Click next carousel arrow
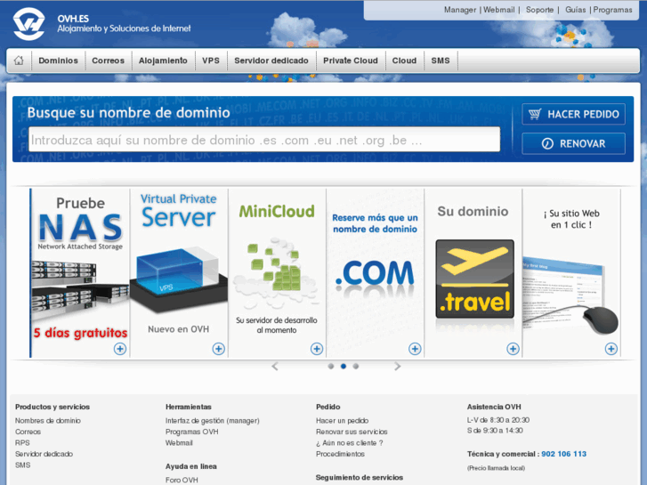The width and height of the screenshot is (647, 485). pyautogui.click(x=397, y=366)
